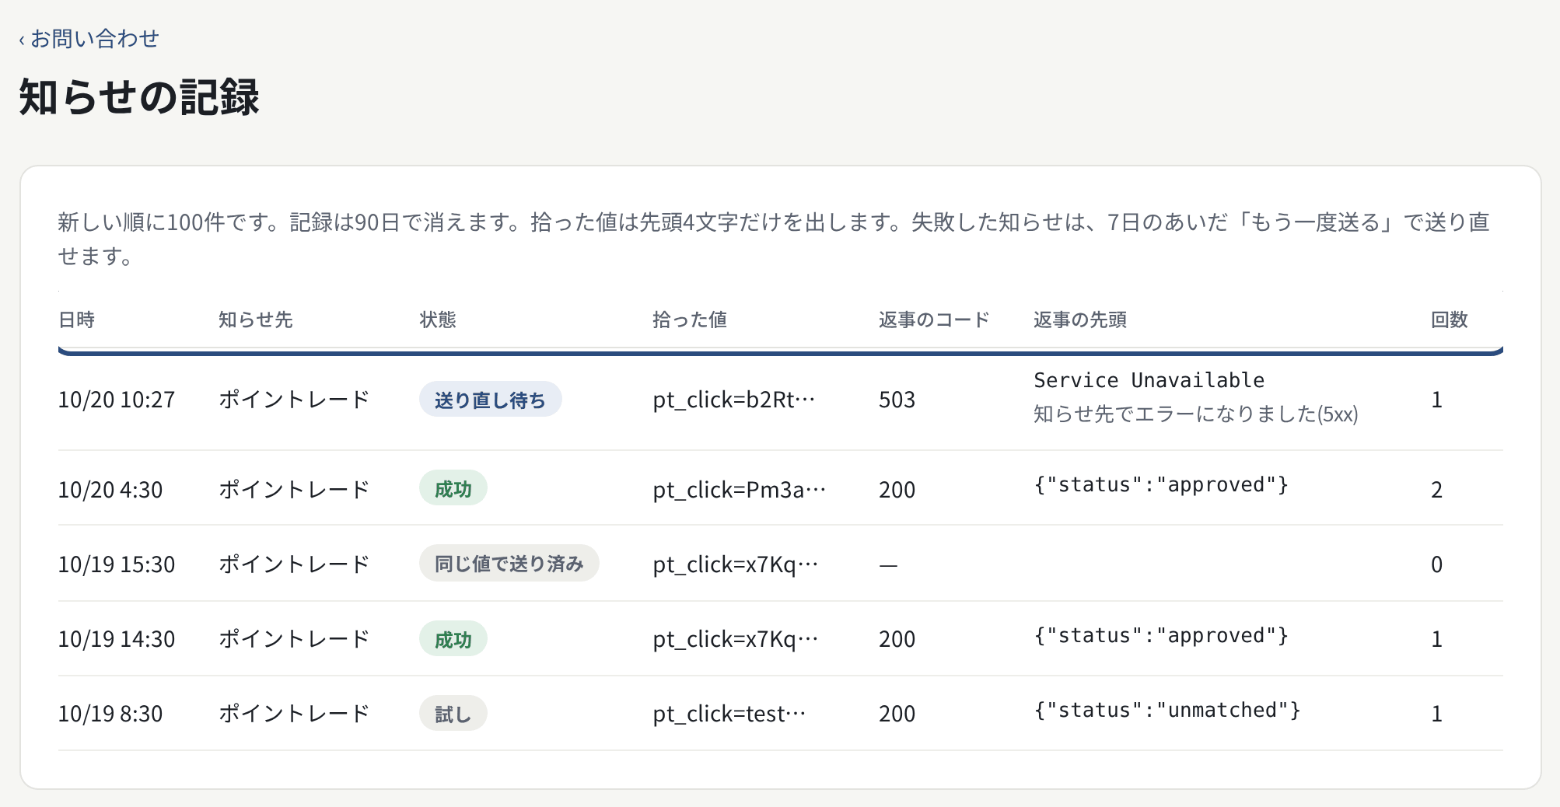This screenshot has width=1560, height=807.
Task: Click the description paragraph about 100件
Action: [774, 239]
